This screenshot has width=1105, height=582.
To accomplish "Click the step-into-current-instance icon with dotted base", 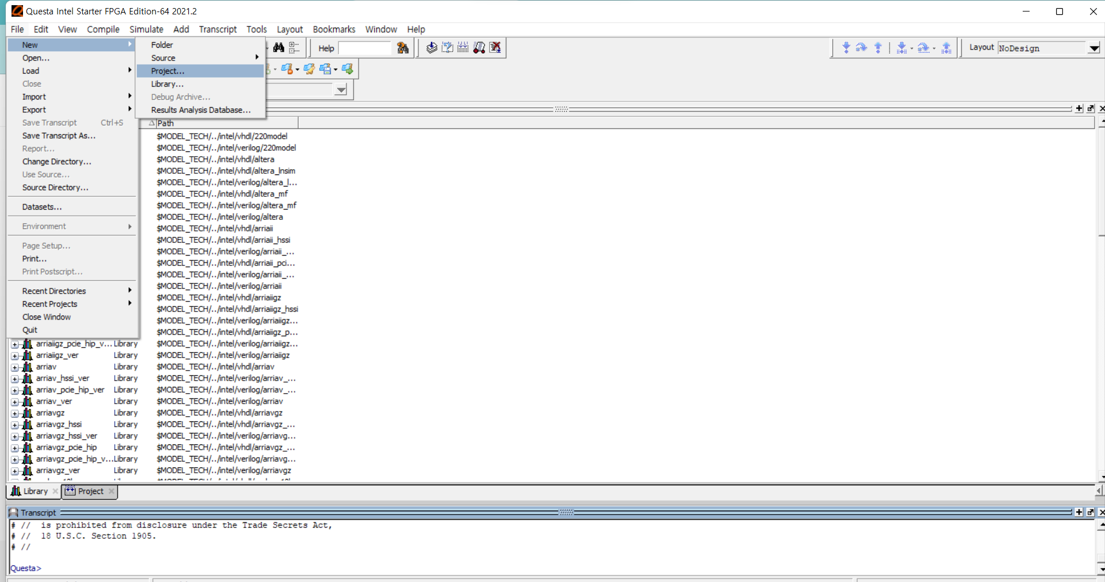I will [902, 48].
